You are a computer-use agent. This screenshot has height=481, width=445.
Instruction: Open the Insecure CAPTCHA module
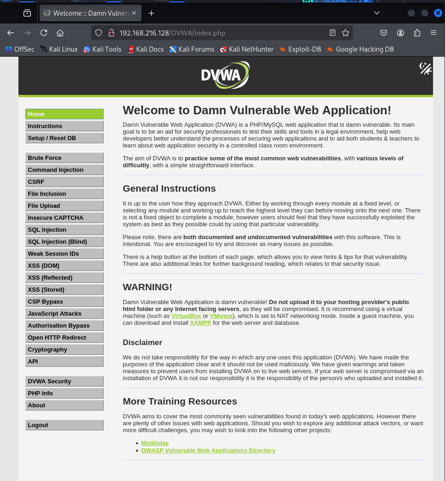(64, 217)
